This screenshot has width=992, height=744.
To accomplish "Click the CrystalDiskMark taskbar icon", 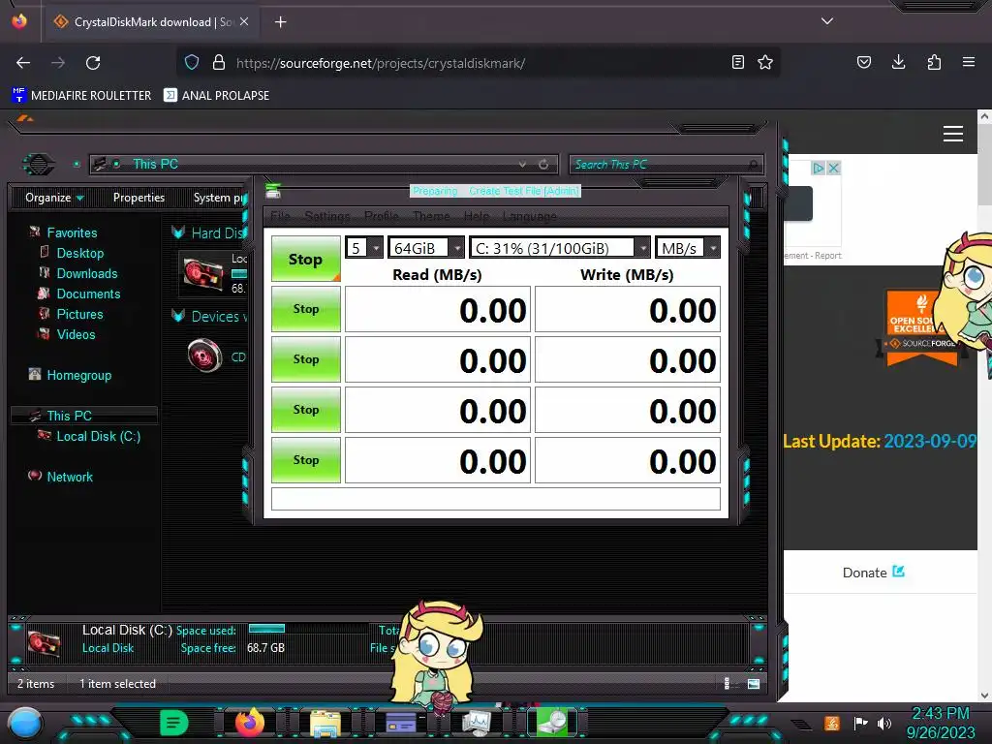I will click(x=553, y=722).
